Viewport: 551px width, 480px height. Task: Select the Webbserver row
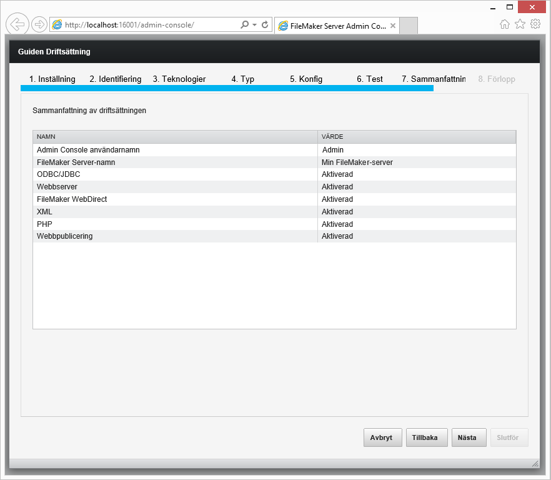point(274,187)
